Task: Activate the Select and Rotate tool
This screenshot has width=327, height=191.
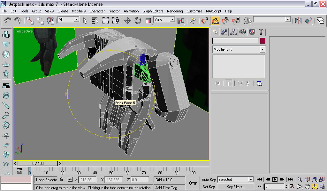Action: point(138,21)
